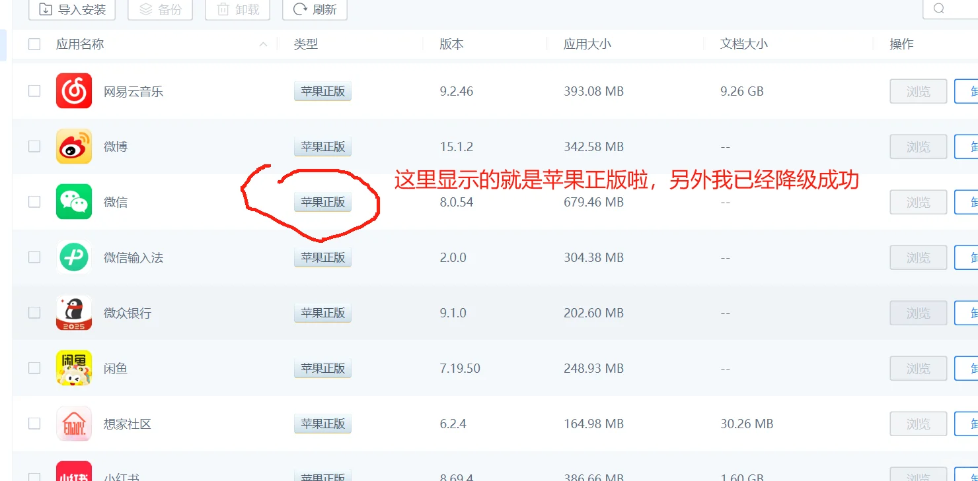This screenshot has height=481, width=978.
Task: Click the refresh icon on 刷新 button
Action: (x=301, y=9)
